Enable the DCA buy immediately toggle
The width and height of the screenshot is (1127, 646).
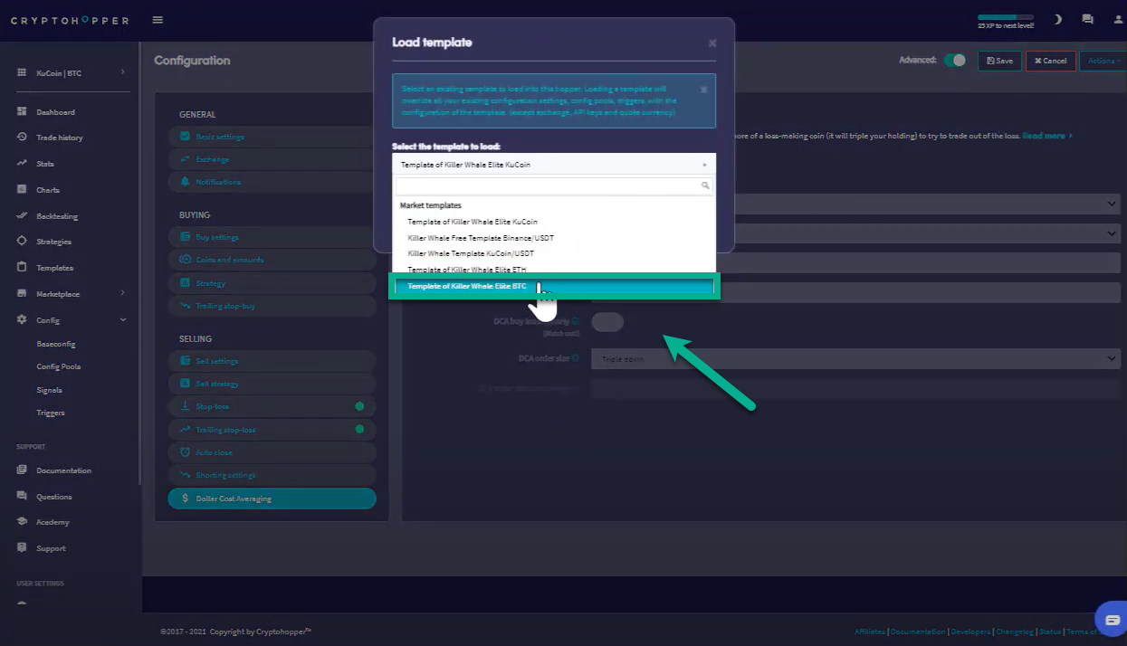(607, 322)
